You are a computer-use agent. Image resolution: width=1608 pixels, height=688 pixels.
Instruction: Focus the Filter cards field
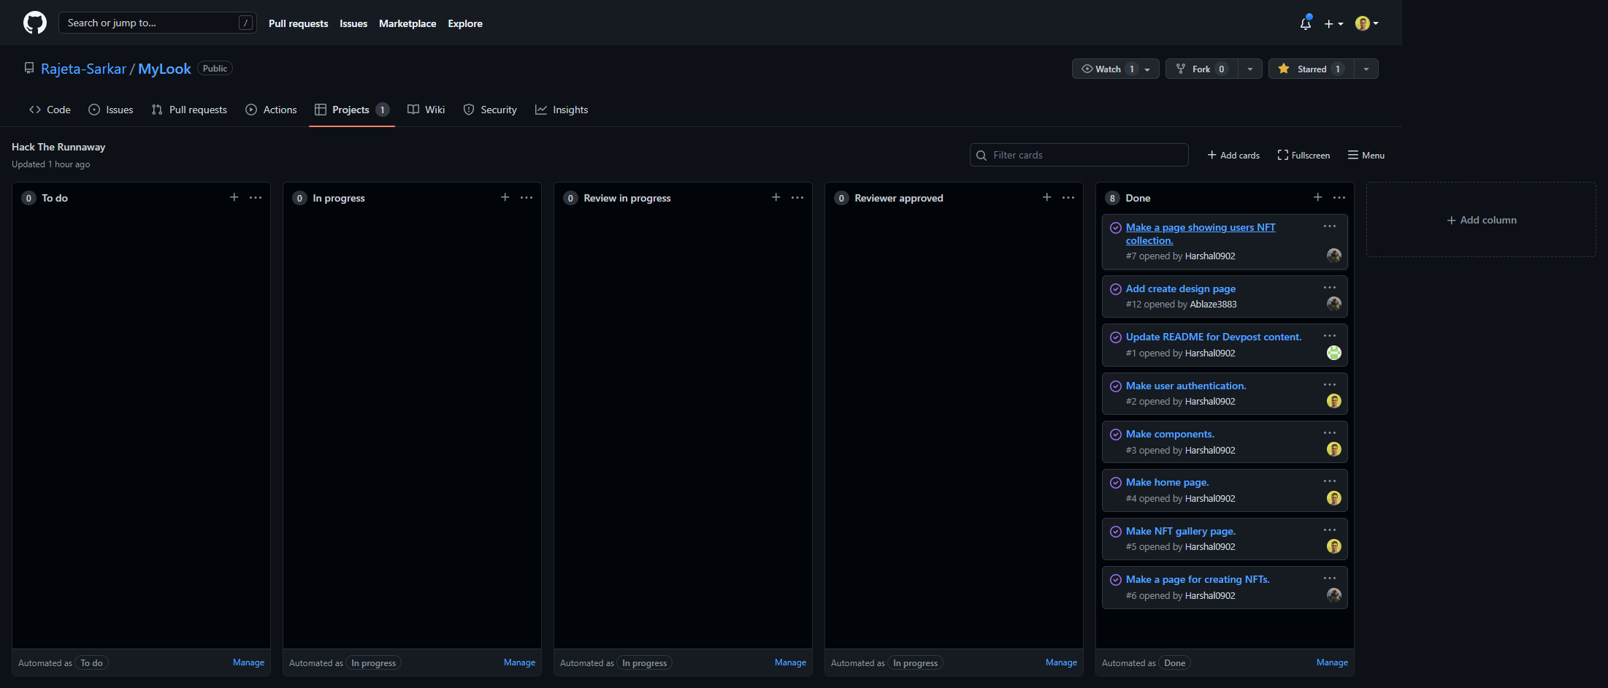[x=1079, y=155]
